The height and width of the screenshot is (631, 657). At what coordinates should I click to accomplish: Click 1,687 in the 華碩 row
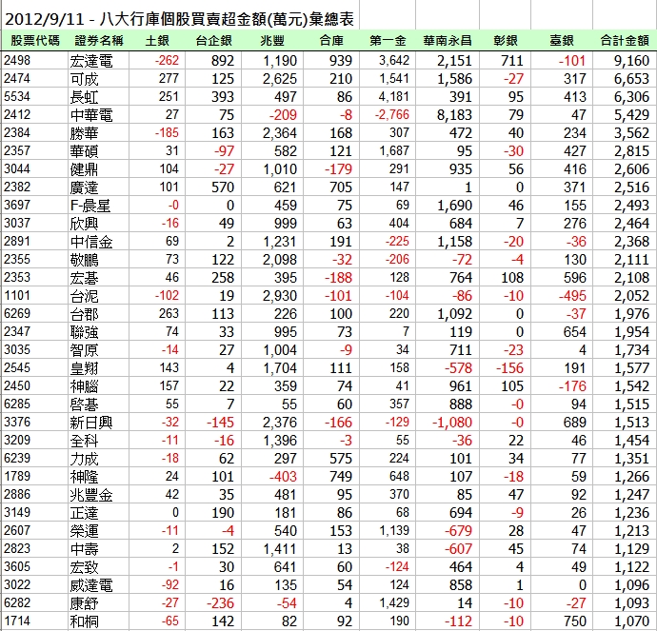[x=394, y=150]
